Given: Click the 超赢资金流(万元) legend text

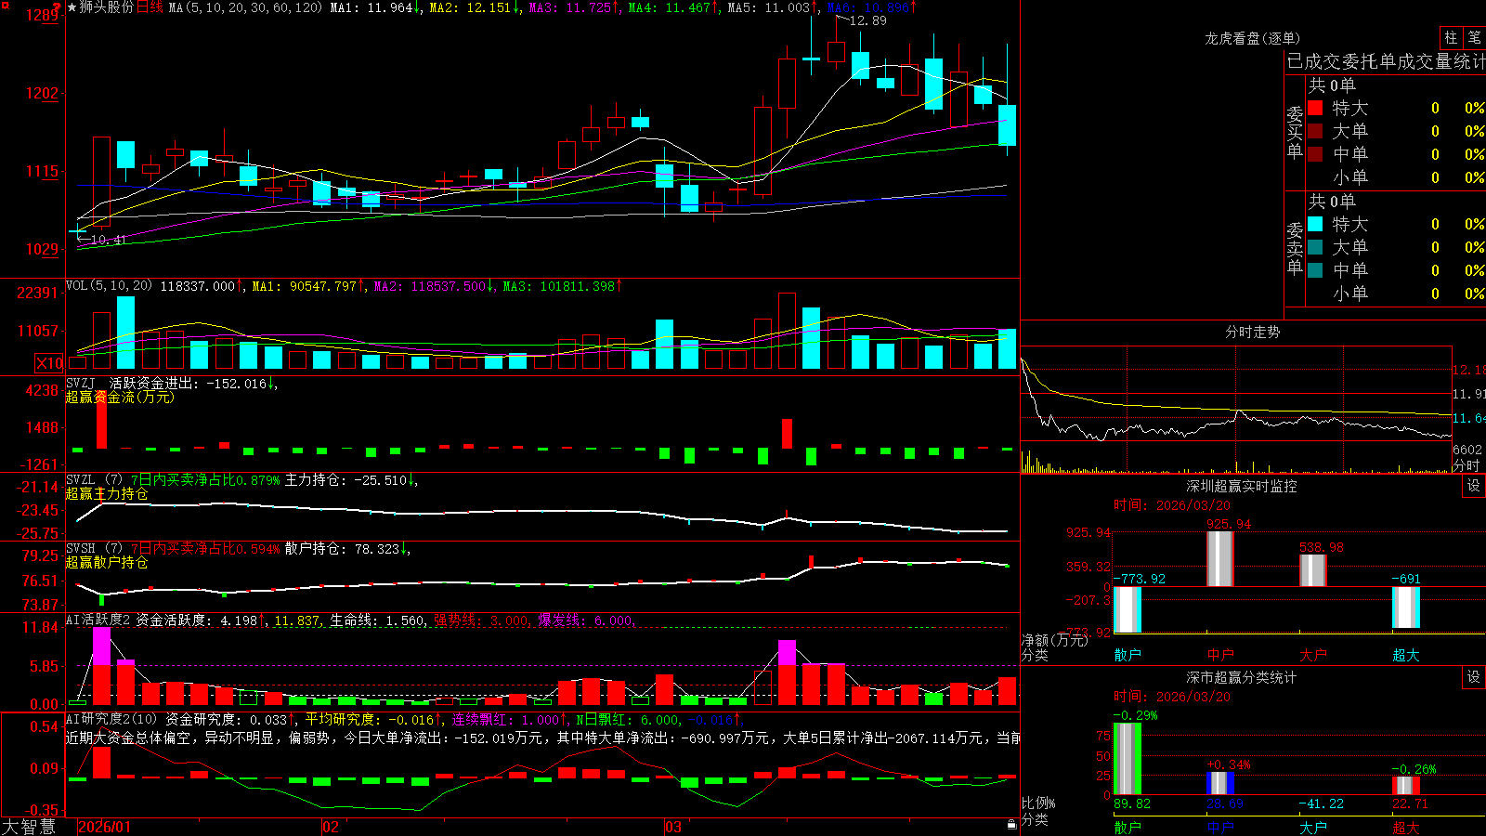Looking at the screenshot, I should coord(120,397).
